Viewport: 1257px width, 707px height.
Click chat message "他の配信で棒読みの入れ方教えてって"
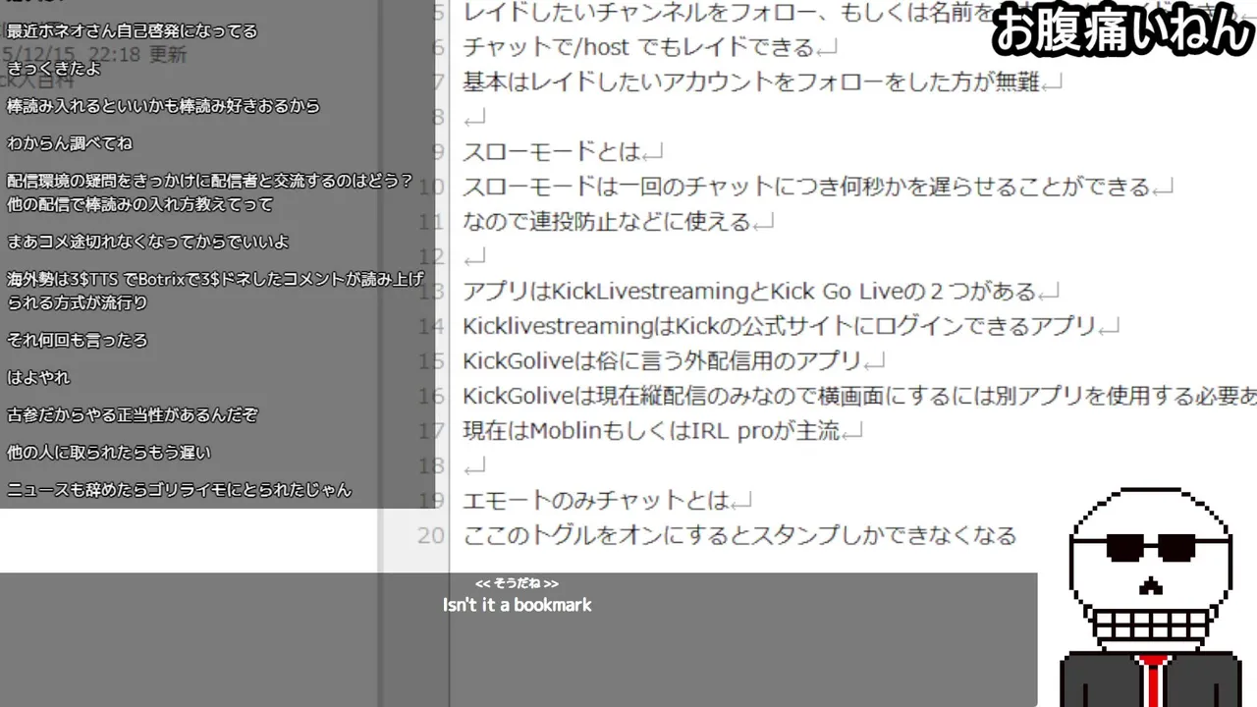tap(139, 205)
